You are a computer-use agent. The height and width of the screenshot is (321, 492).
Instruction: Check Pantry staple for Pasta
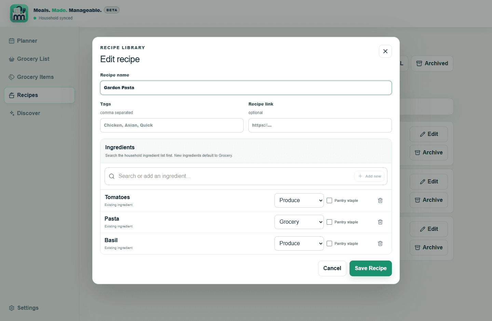tap(329, 222)
